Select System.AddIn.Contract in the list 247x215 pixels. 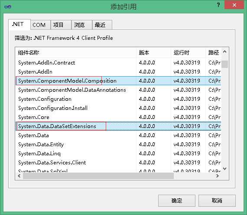(x=118, y=63)
